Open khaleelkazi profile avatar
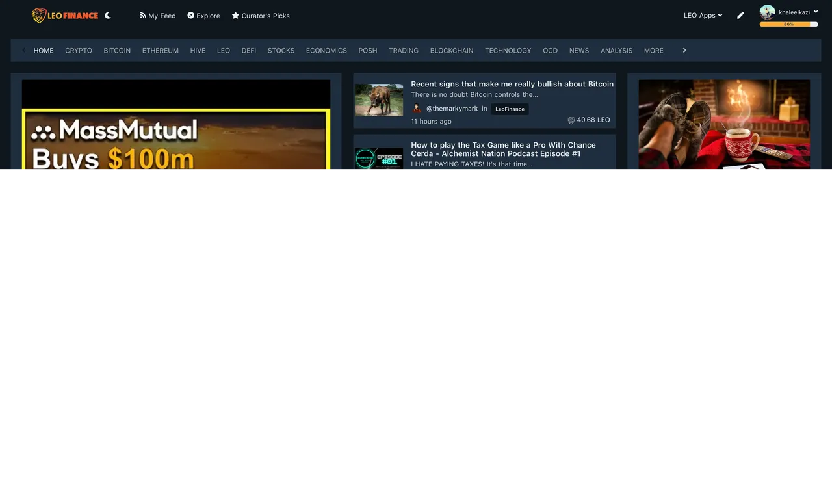 tap(768, 12)
